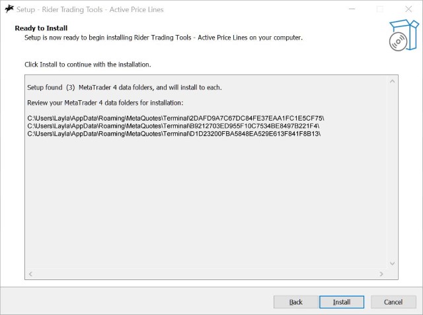Select the Terminal path ending in 1E5CF75
The width and height of the screenshot is (423, 315).
click(x=176, y=118)
